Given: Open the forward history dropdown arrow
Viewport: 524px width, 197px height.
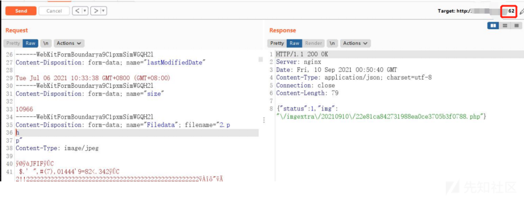Looking at the screenshot, I should point(104,11).
